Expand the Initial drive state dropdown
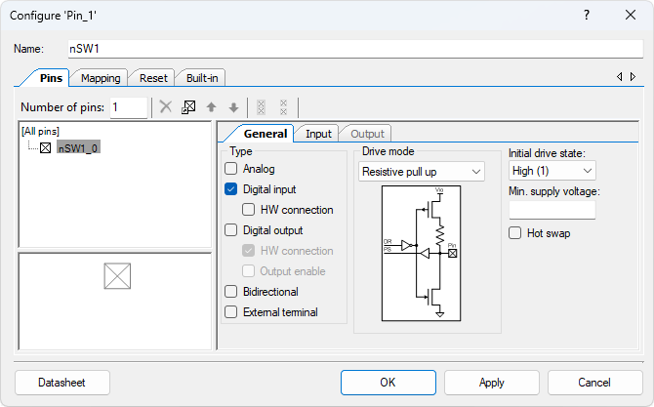Viewport: 654px width, 407px height. (552, 172)
